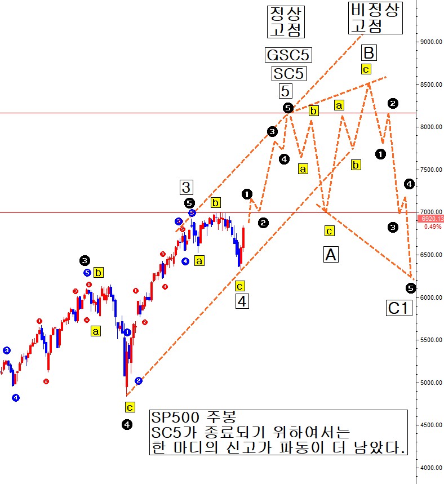Click the 8500.00 price axis label
This screenshot has width=444, height=484.
click(x=431, y=85)
